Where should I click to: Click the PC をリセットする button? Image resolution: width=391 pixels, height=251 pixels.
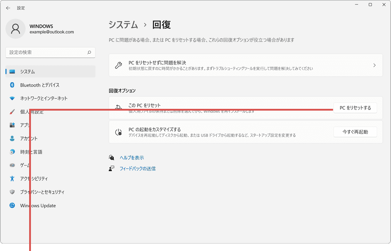(x=355, y=107)
